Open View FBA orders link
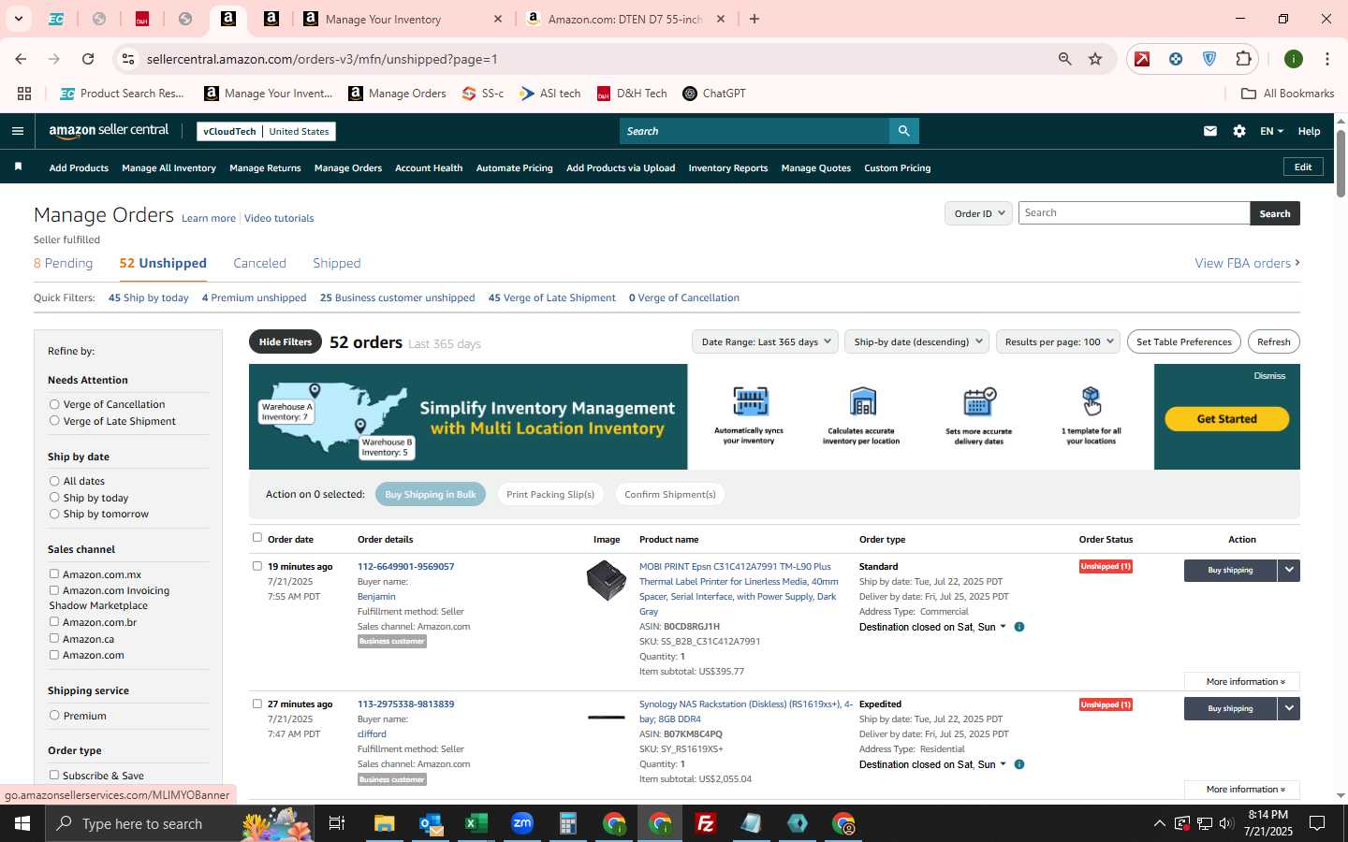The width and height of the screenshot is (1348, 842). [1247, 263]
